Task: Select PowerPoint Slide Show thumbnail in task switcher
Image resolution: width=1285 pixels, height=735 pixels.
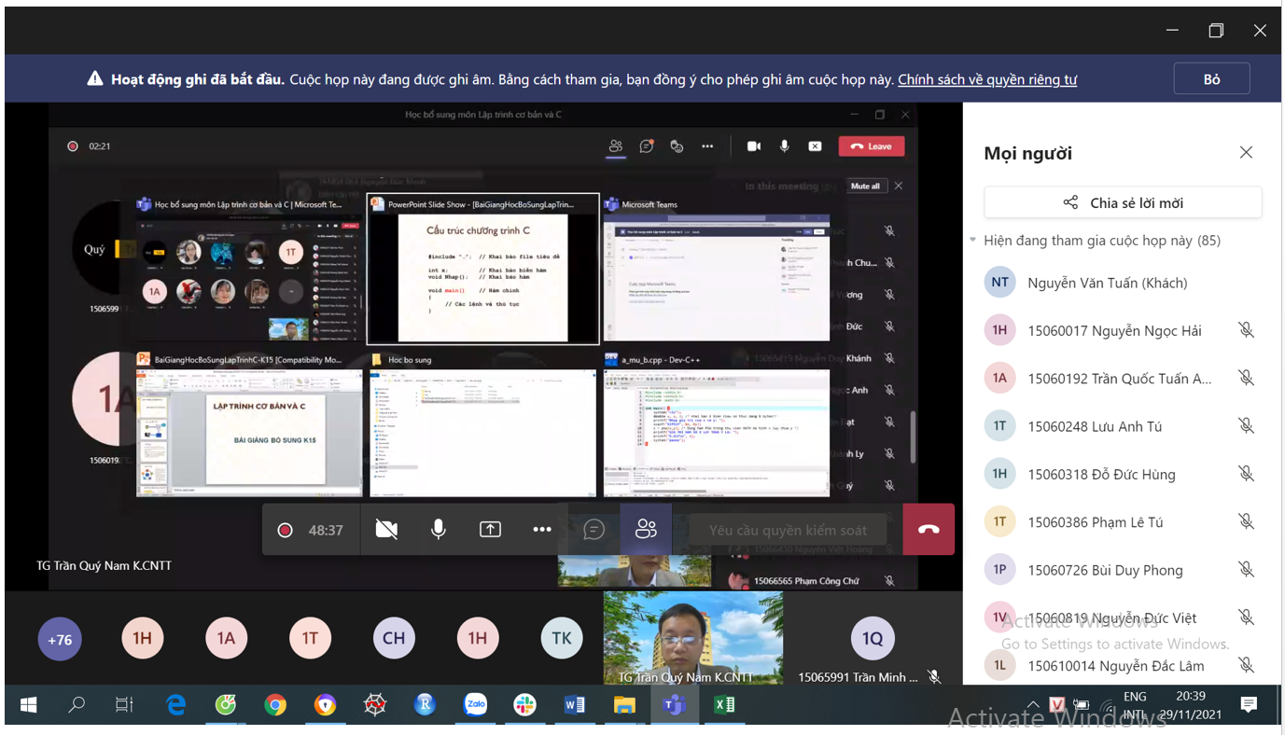Action: (483, 270)
